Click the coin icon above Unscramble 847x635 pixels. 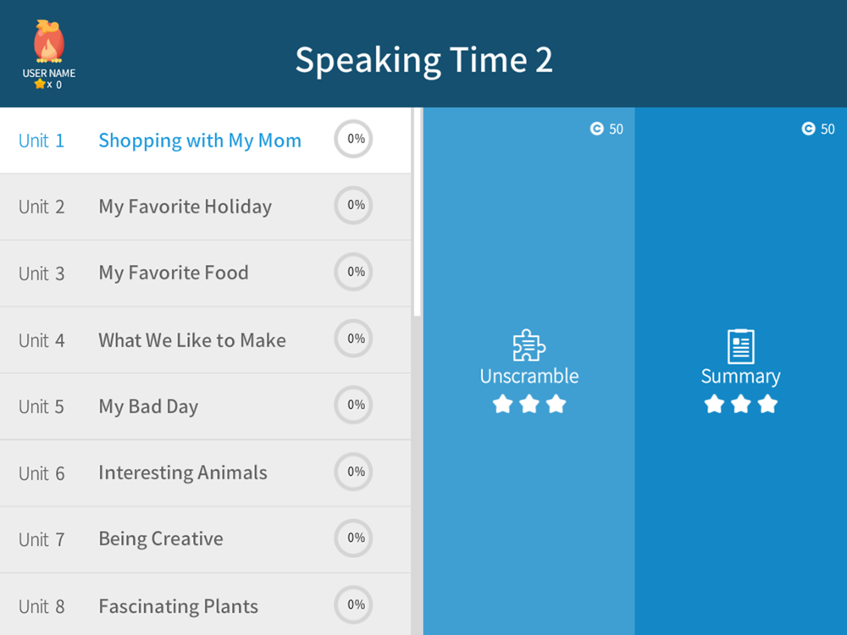tap(596, 129)
